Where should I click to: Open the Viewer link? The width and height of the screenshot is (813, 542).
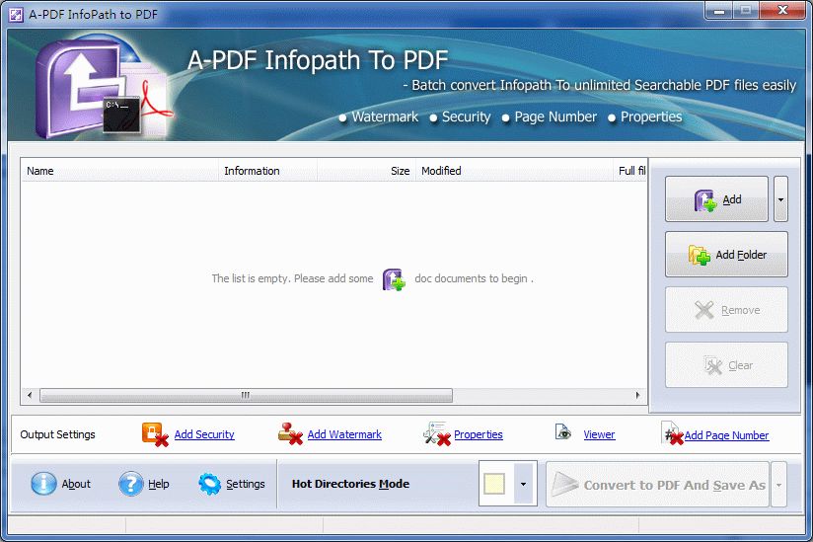click(x=599, y=434)
